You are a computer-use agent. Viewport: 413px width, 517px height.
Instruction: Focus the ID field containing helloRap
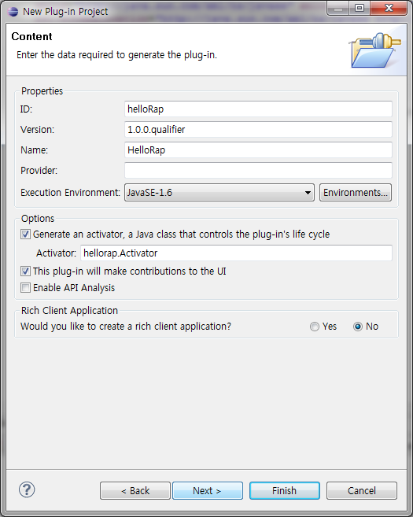(258, 109)
